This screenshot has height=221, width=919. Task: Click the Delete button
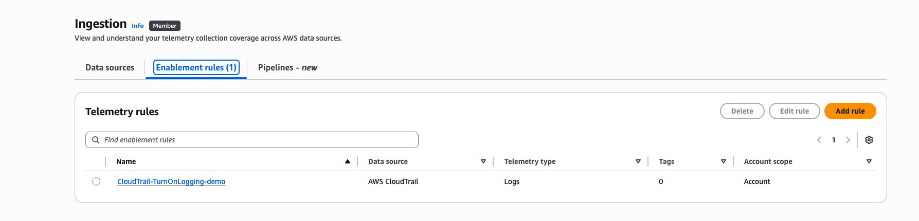click(742, 111)
